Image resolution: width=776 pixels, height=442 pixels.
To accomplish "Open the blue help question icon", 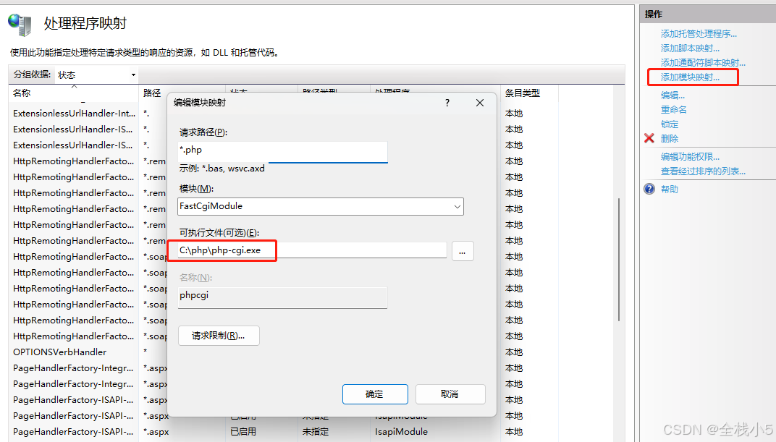I will point(649,189).
